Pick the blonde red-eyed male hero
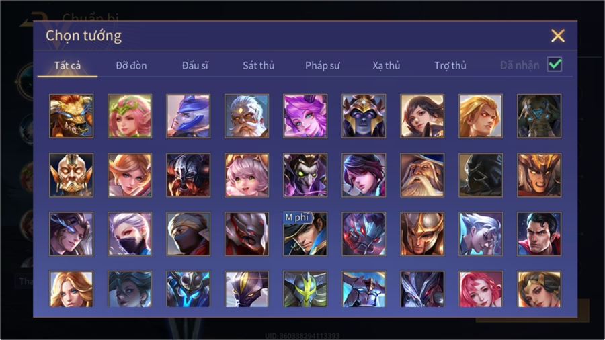The height and width of the screenshot is (340, 605). 481,116
